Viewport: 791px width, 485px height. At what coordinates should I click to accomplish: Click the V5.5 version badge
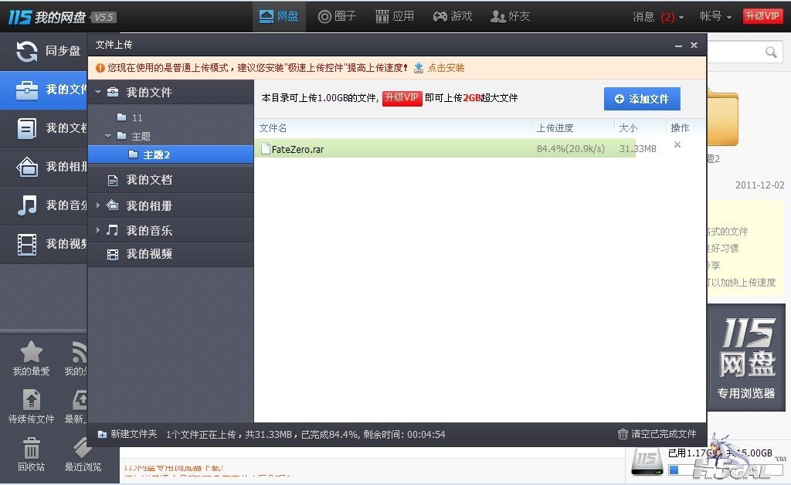(104, 18)
